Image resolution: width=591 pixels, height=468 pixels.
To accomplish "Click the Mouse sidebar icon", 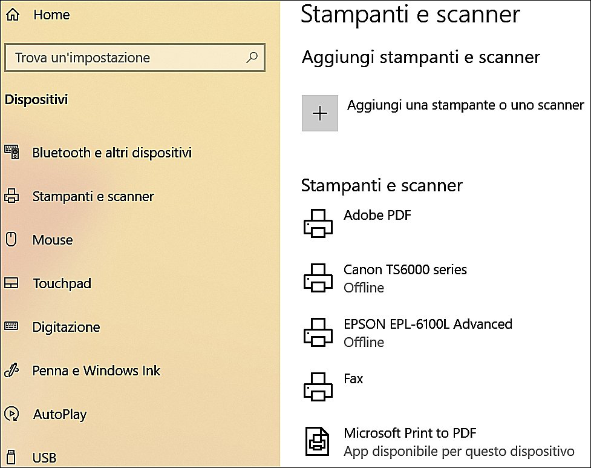I will click(11, 240).
